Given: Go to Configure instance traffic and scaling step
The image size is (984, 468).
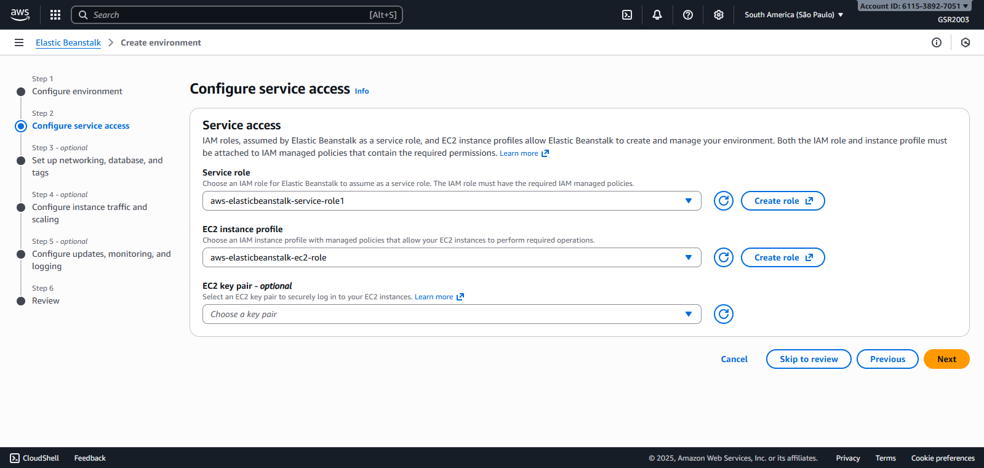Looking at the screenshot, I should [89, 213].
